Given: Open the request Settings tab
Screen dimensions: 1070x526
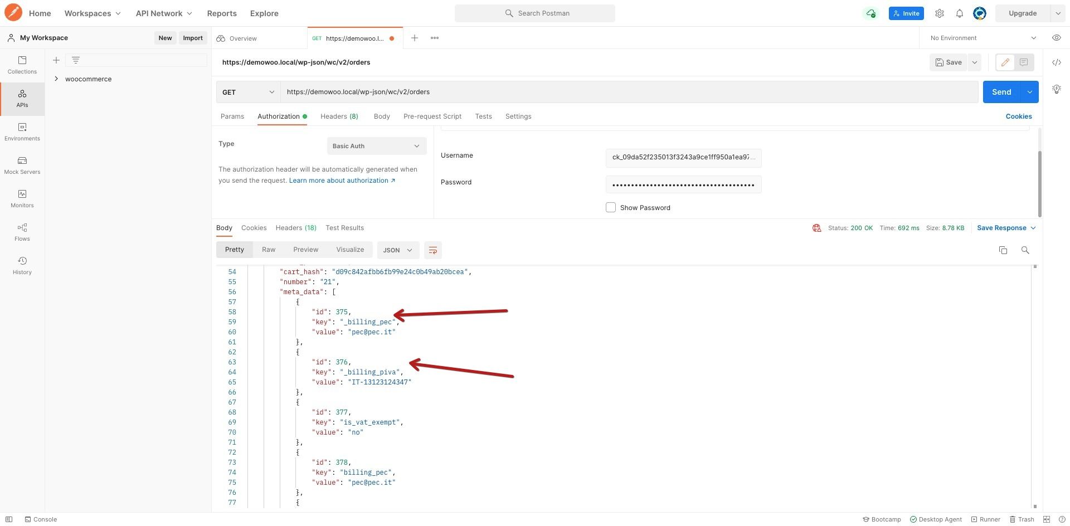Looking at the screenshot, I should tap(518, 116).
